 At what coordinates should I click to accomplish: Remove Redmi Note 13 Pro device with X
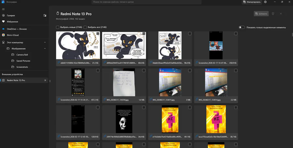tap(45, 80)
